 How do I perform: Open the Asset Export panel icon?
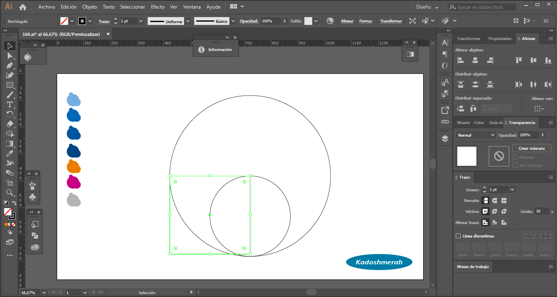pyautogui.click(x=445, y=110)
